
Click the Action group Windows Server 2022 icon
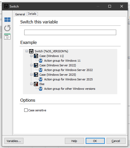pyautogui.click(x=41, y=70)
